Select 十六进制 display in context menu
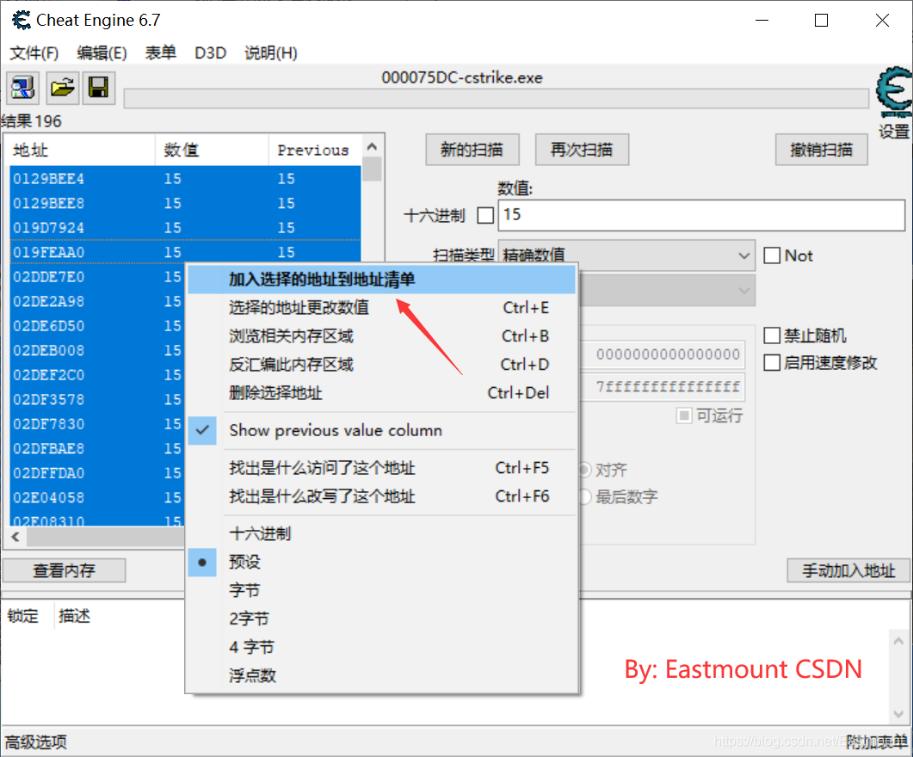This screenshot has width=913, height=757. 381,533
